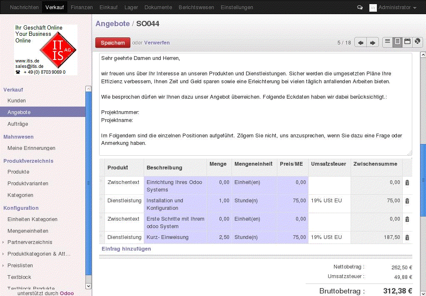
Task: Open Produktvarianten in the sidebar
Action: click(x=28, y=183)
